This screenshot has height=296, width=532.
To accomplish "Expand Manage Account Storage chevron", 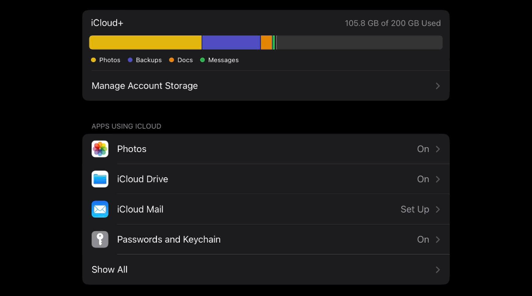I will pyautogui.click(x=438, y=86).
